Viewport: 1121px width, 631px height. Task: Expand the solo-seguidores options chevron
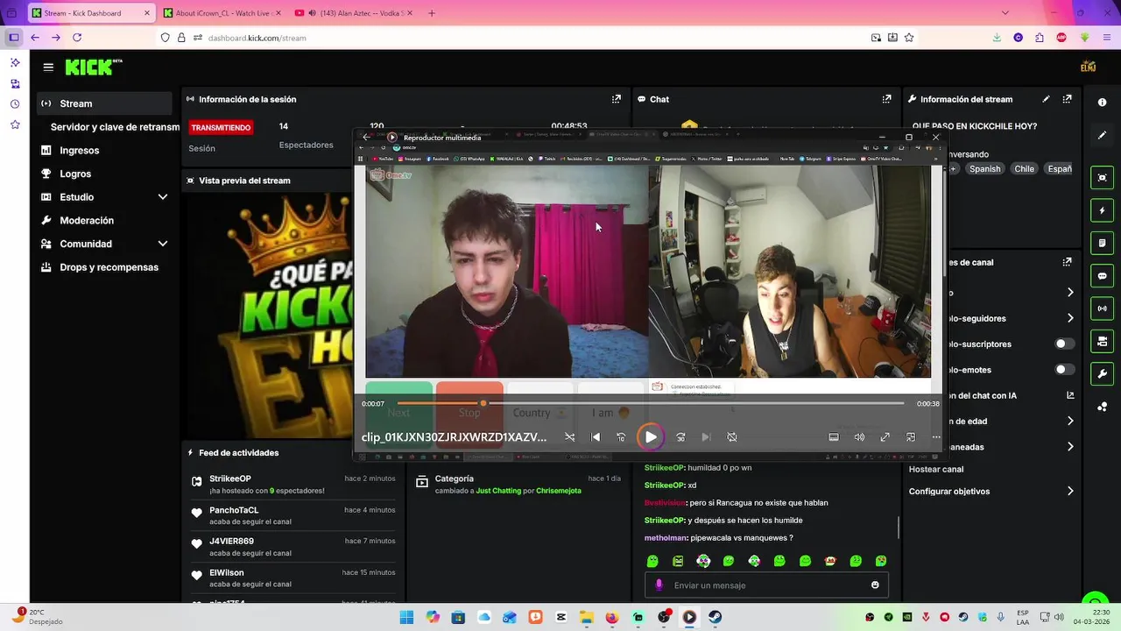(1070, 318)
